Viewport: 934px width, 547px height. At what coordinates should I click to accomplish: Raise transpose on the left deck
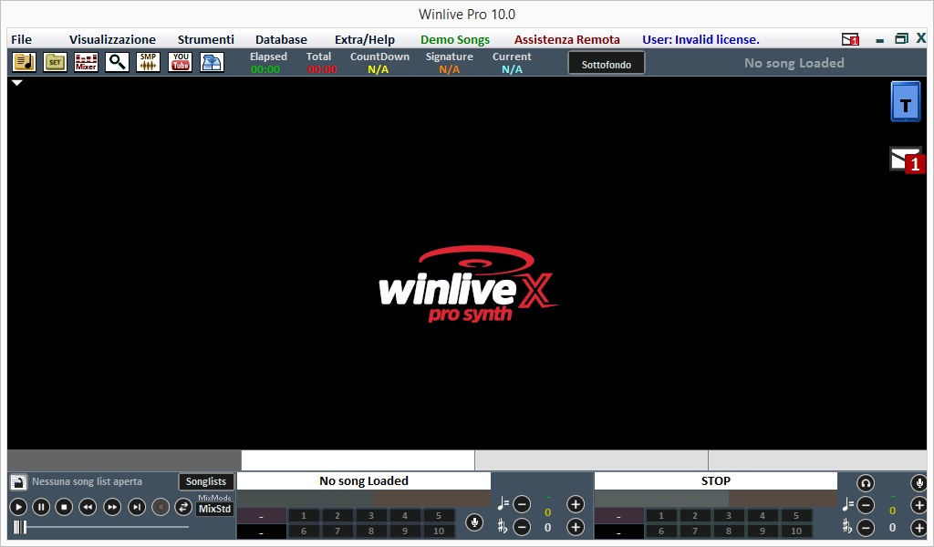coord(575,527)
